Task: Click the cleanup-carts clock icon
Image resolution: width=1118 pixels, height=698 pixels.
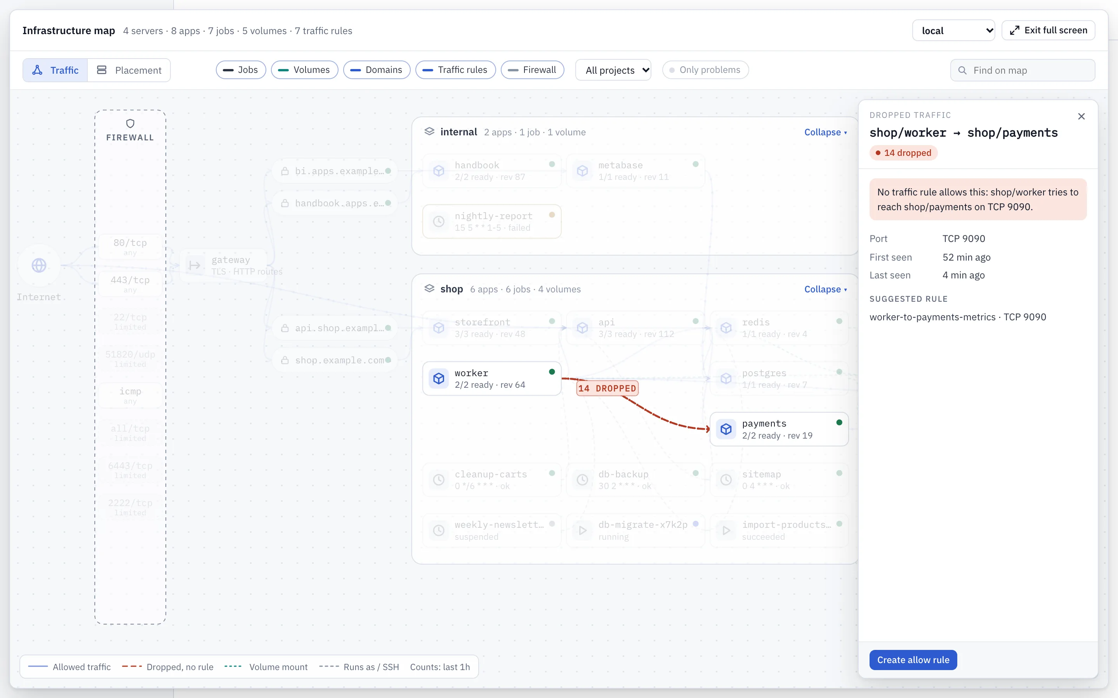Action: [x=439, y=480]
